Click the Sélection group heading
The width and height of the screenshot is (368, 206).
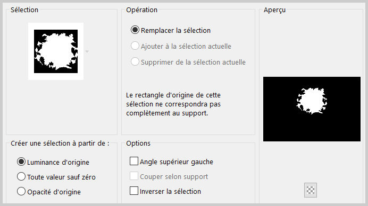point(24,10)
